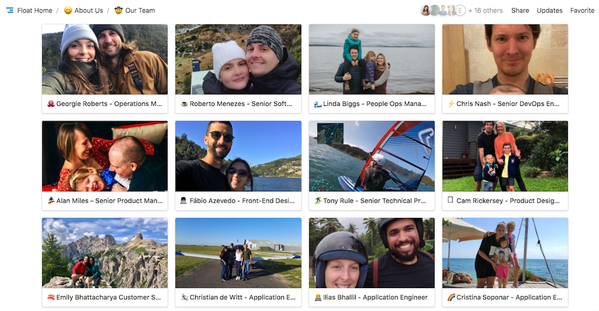The image size is (599, 311).
Task: Select the Our Team breadcrumb
Action: tap(140, 10)
